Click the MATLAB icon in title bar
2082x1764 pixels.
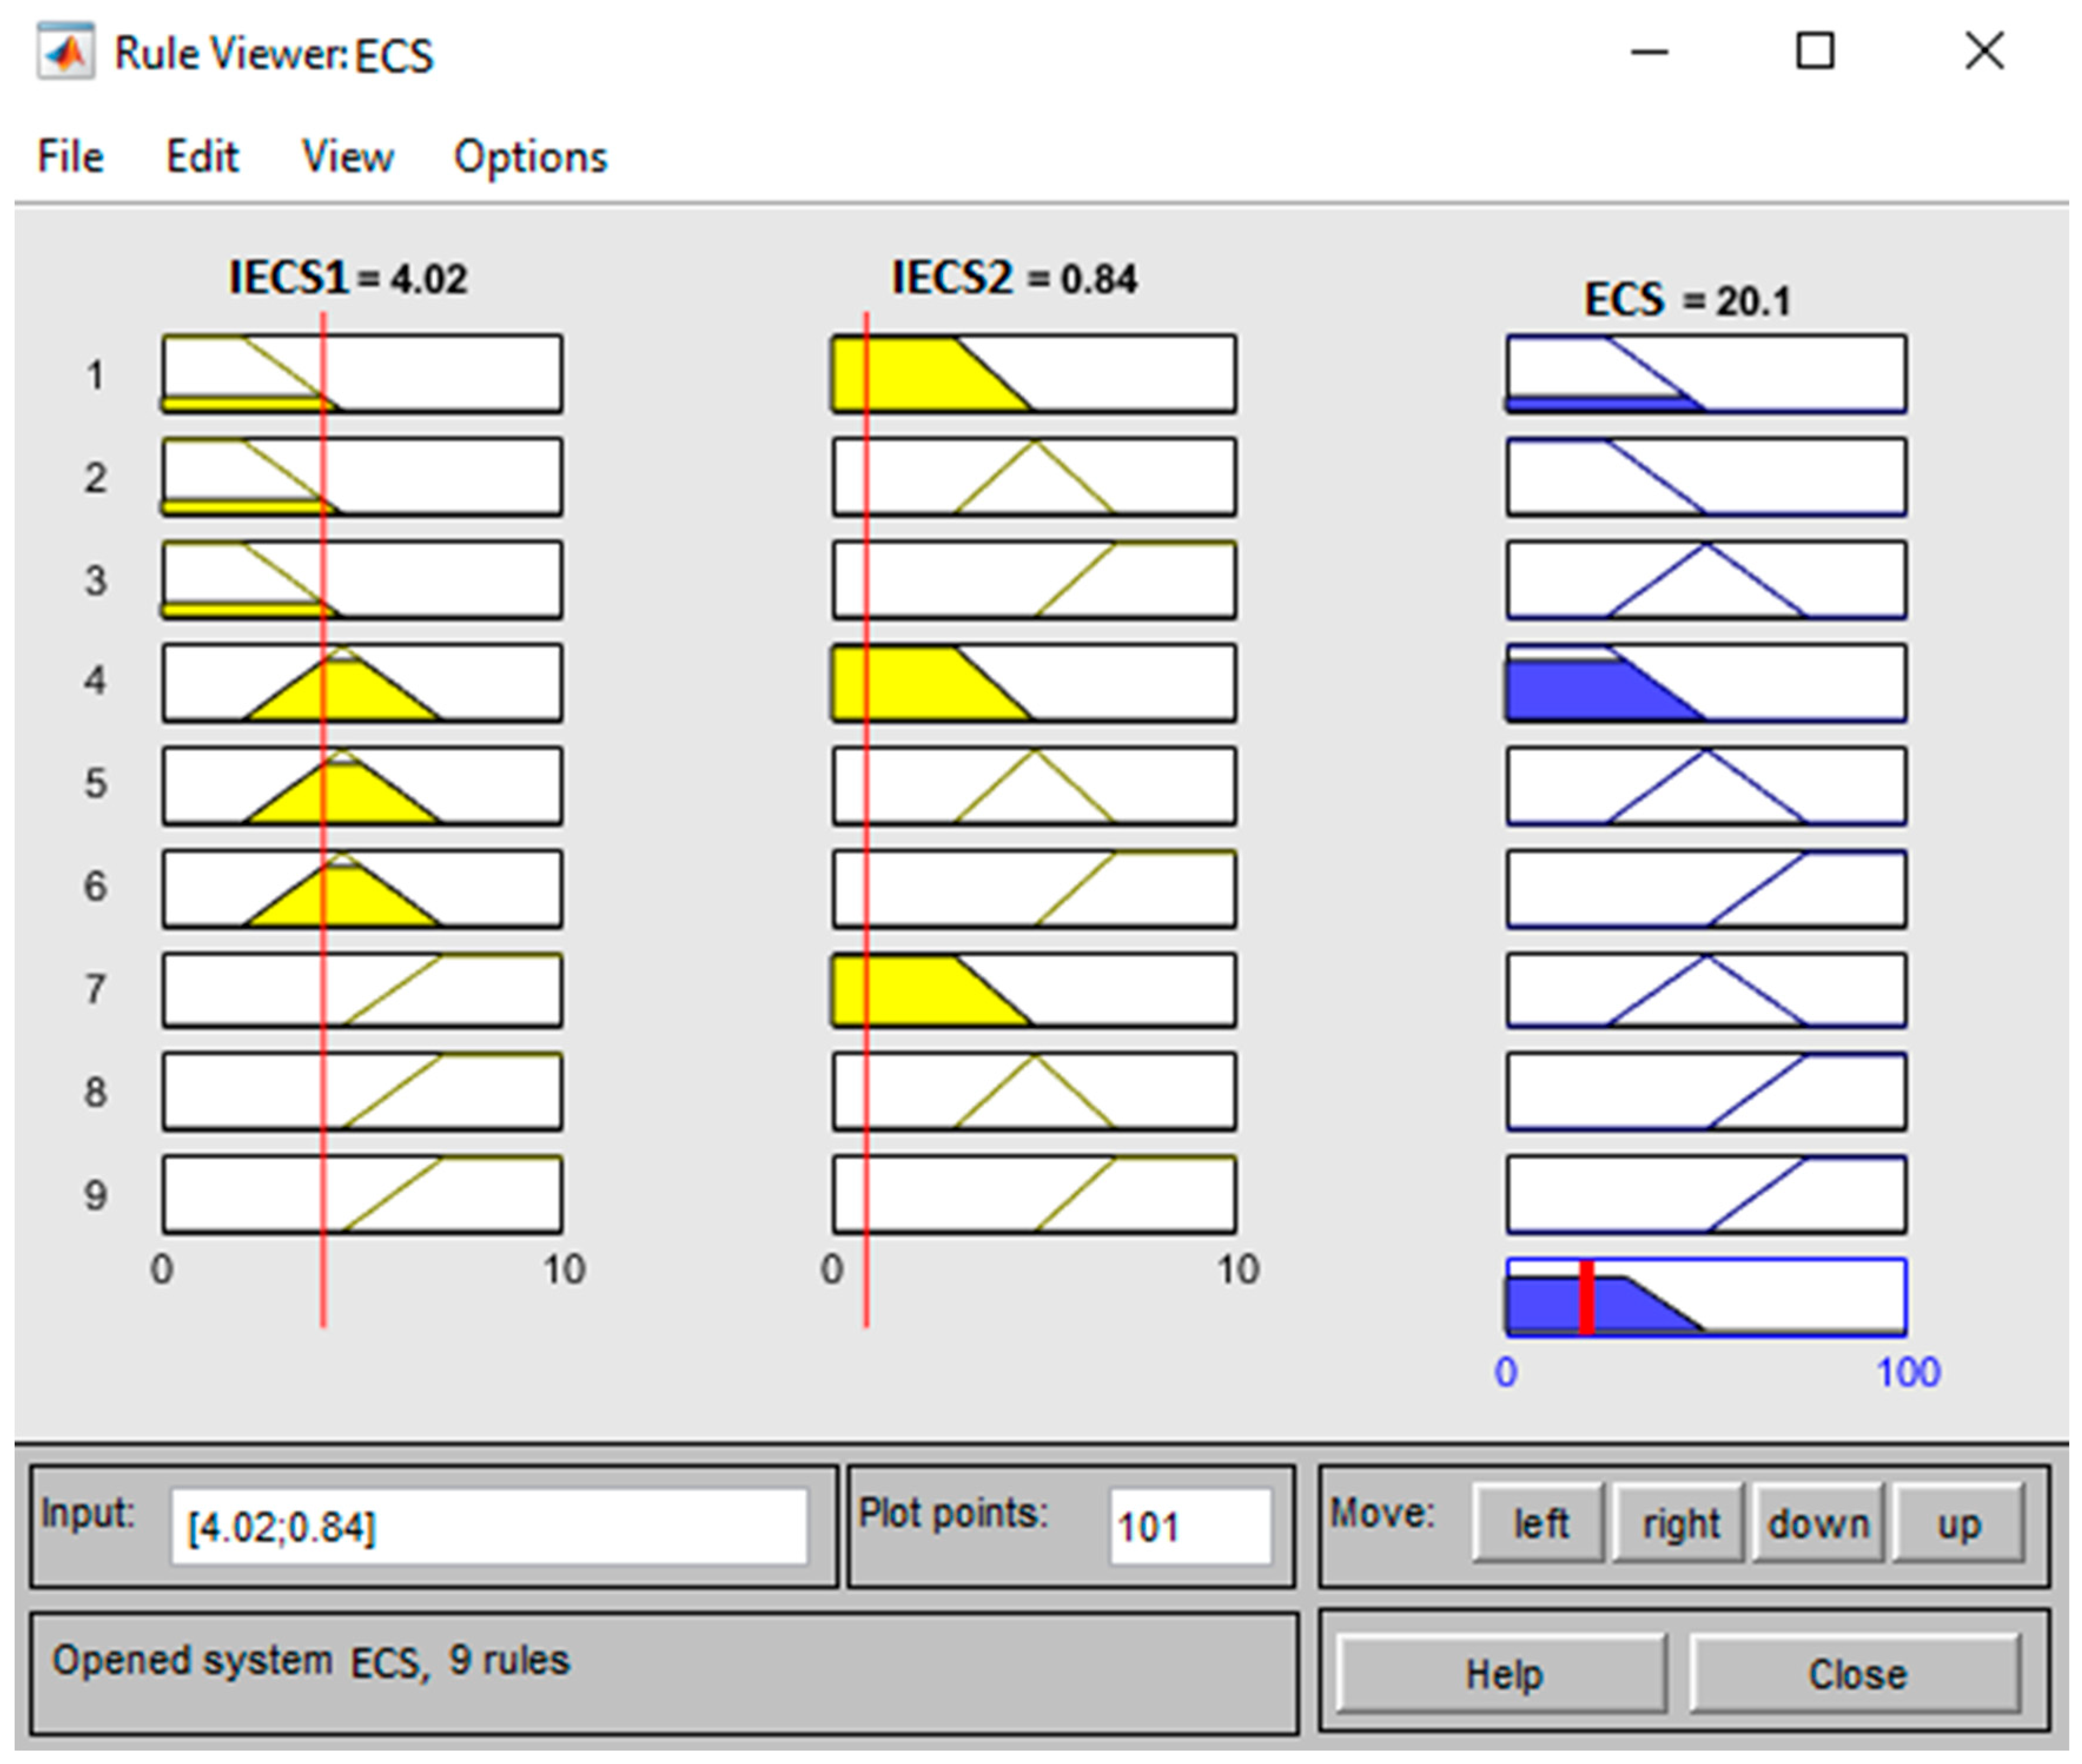(65, 52)
